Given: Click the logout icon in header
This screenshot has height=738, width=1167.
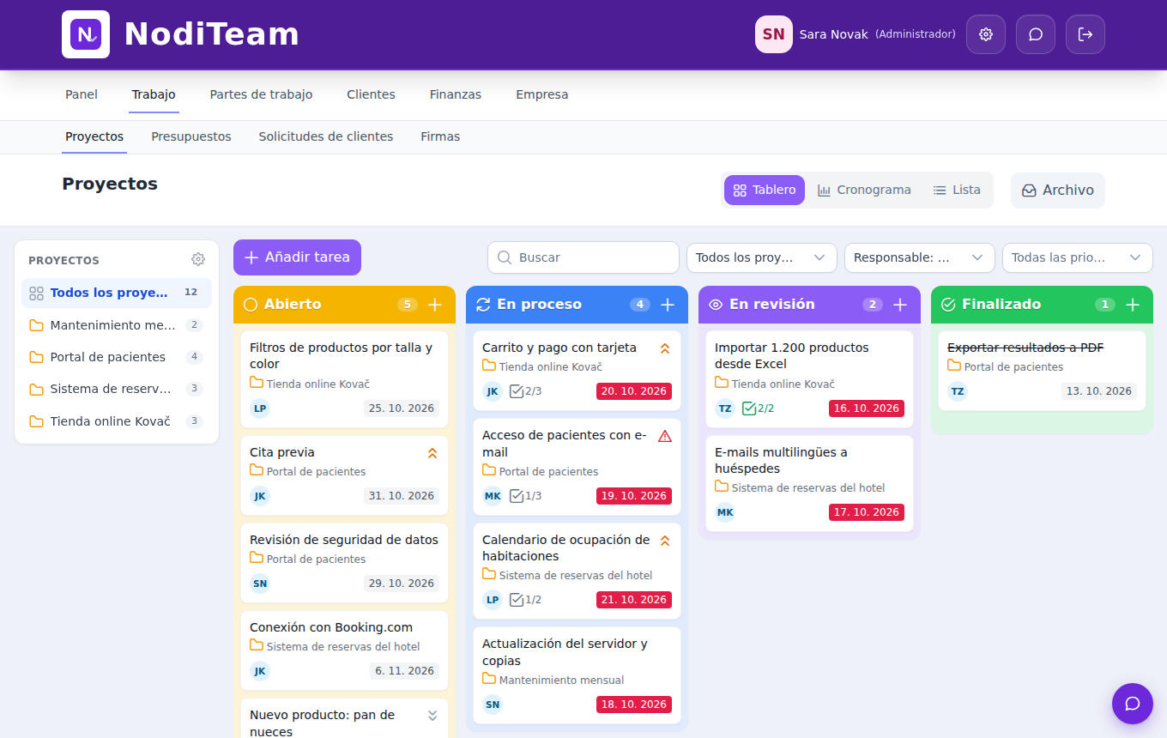Looking at the screenshot, I should point(1085,34).
